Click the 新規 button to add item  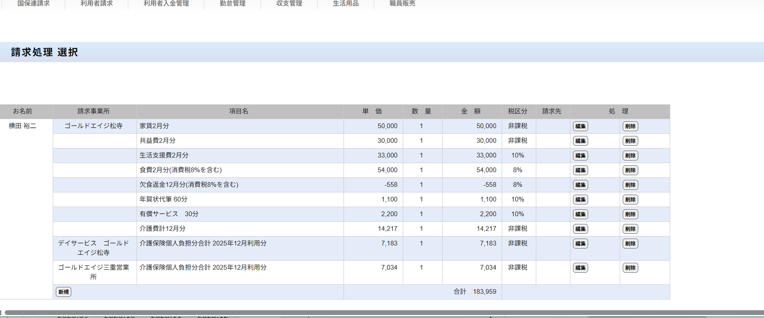click(x=64, y=292)
